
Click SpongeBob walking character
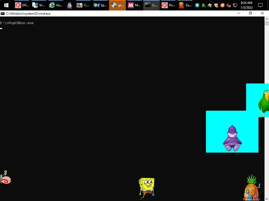(147, 188)
